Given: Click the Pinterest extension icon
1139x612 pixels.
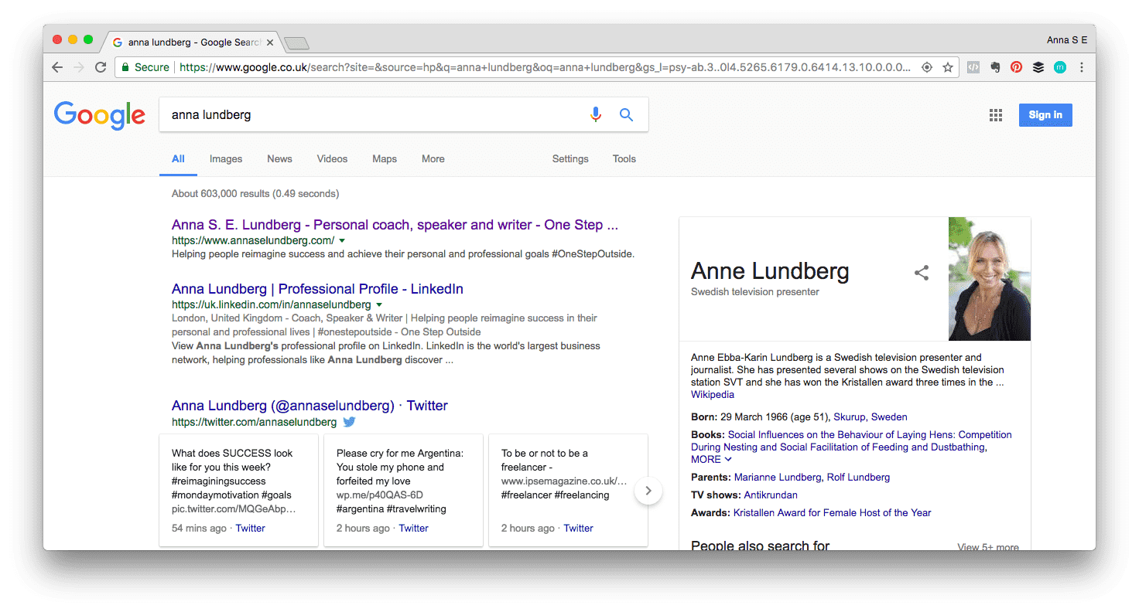Looking at the screenshot, I should [1016, 67].
